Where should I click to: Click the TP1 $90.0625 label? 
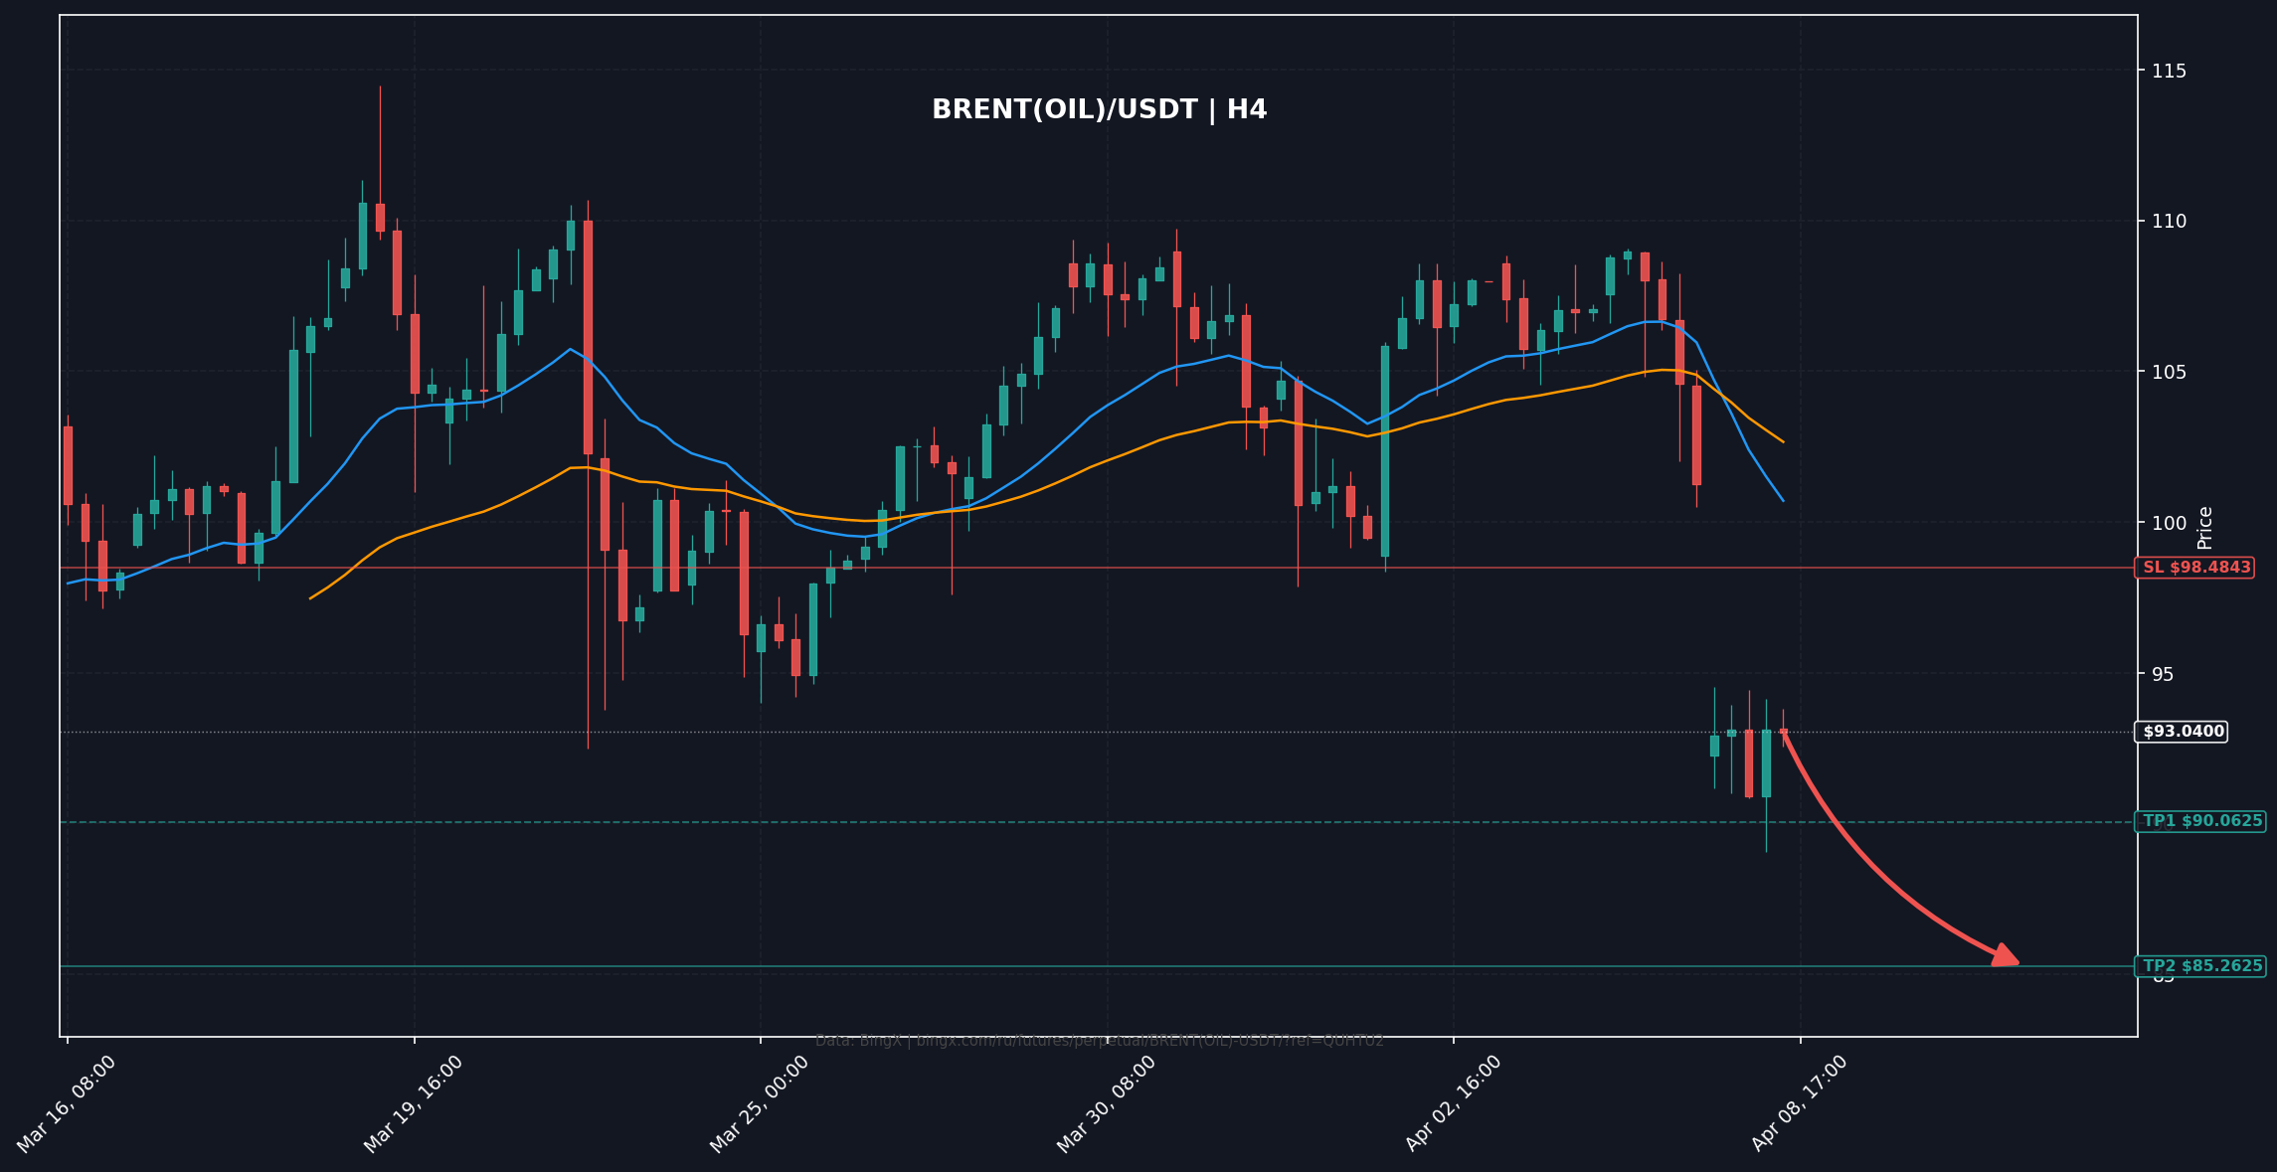pos(2200,821)
